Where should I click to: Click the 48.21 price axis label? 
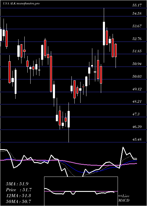pos(137,102)
